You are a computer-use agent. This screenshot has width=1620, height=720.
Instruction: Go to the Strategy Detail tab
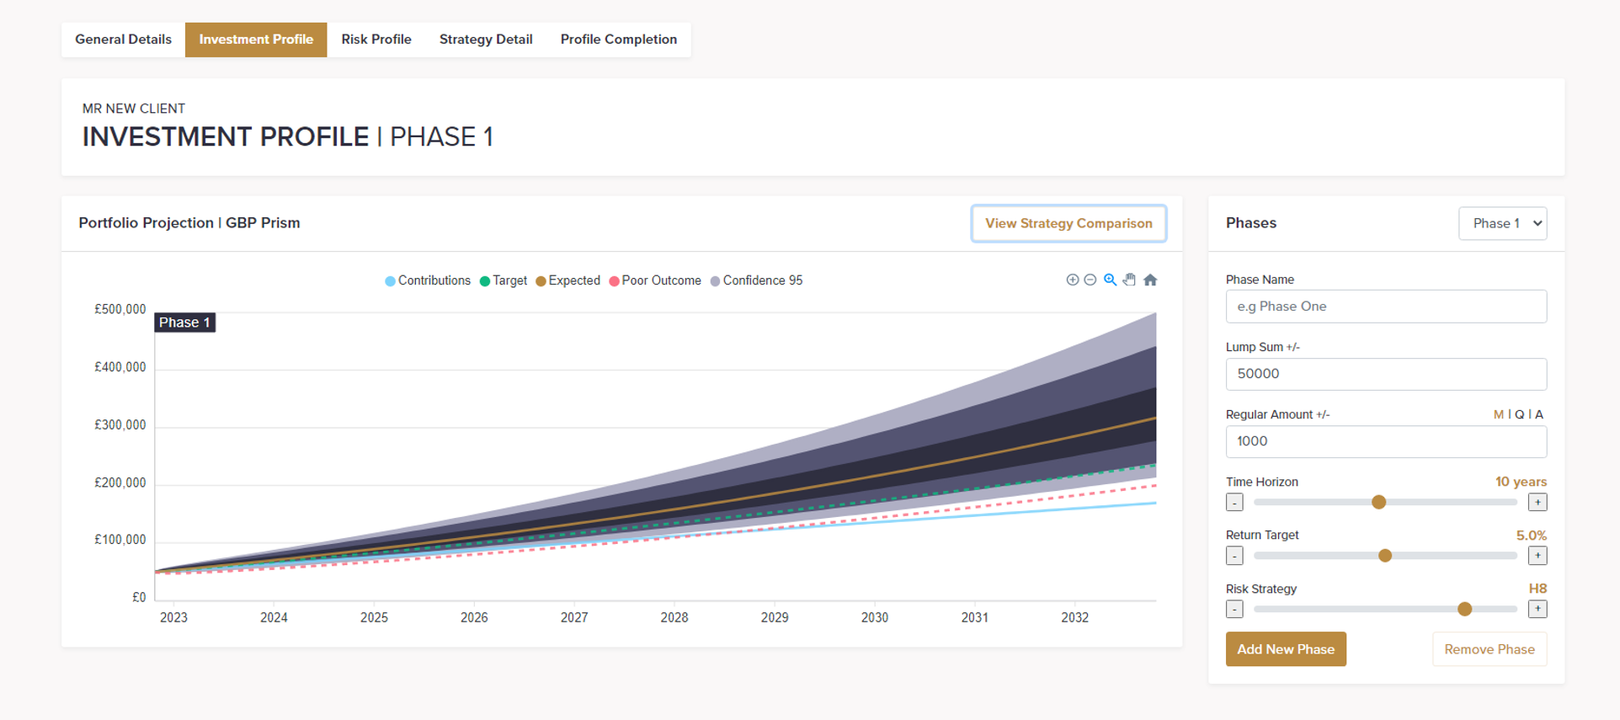coord(486,40)
